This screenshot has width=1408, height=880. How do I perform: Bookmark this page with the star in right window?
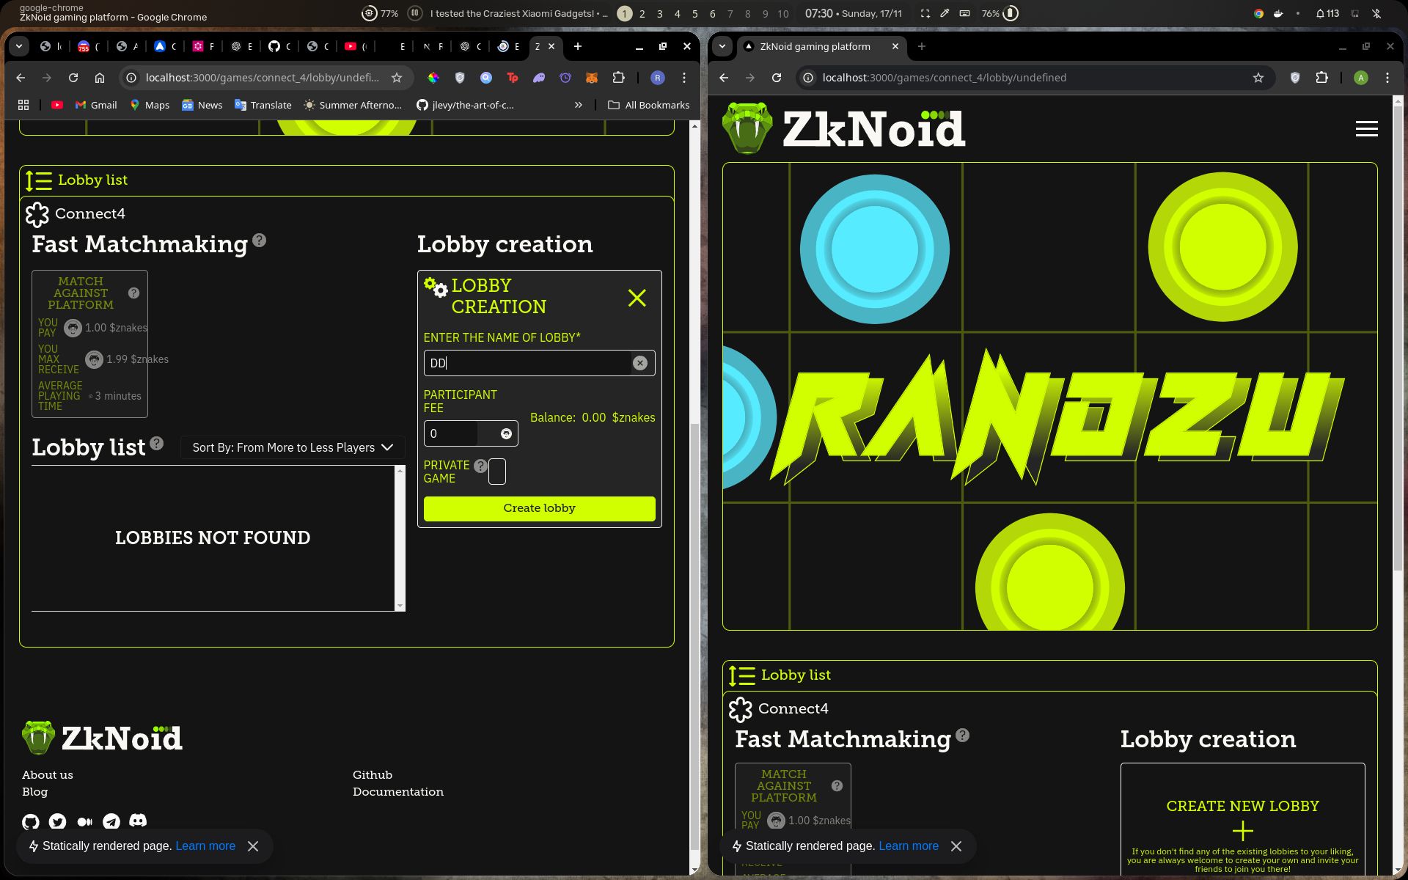coord(1258,78)
